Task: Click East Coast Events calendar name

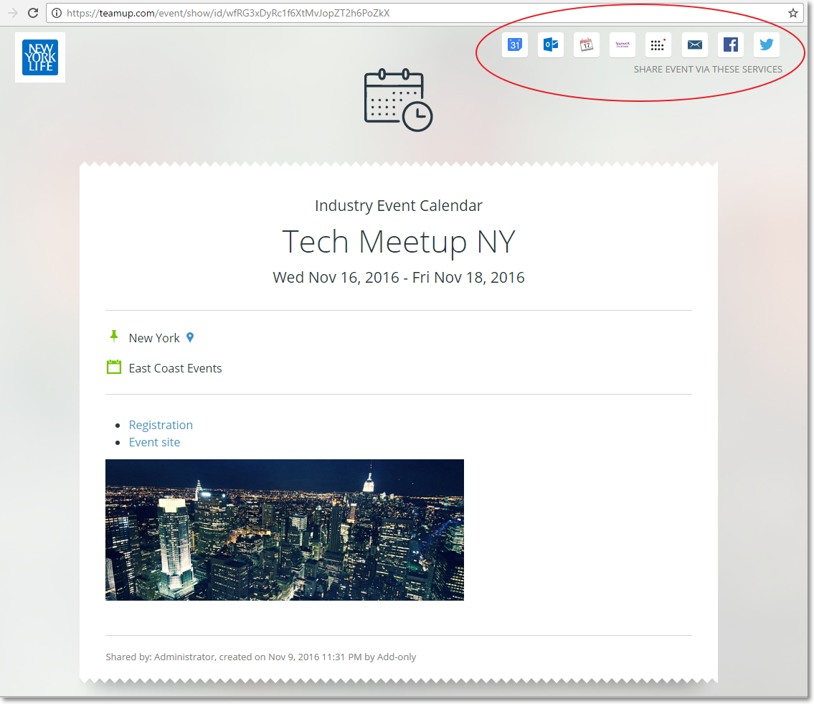Action: tap(176, 368)
